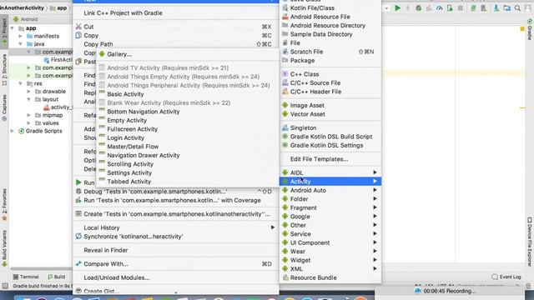
Task: Click the Vector Asset android icon
Action: [285, 114]
